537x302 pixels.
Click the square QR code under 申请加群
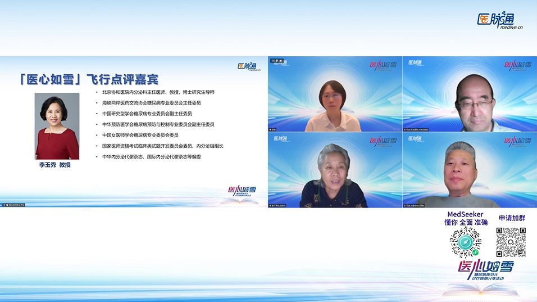click(x=511, y=242)
